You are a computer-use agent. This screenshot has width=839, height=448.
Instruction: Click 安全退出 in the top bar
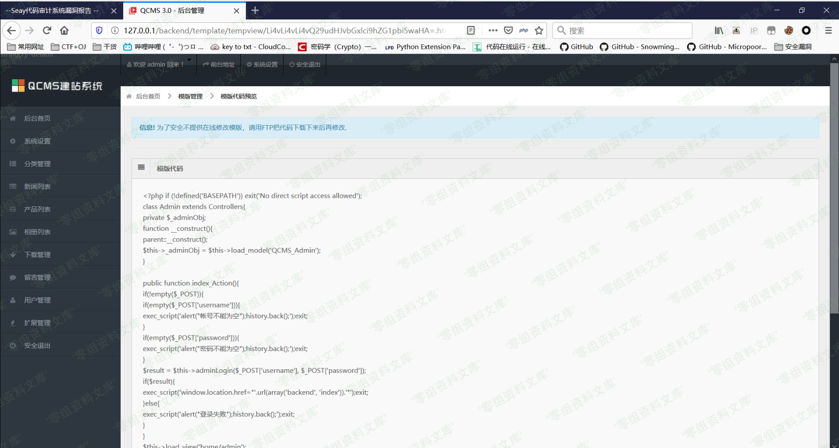click(305, 65)
